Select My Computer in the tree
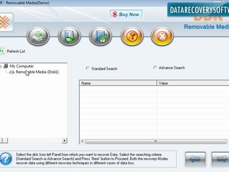229x172 pixels. coord(21,66)
